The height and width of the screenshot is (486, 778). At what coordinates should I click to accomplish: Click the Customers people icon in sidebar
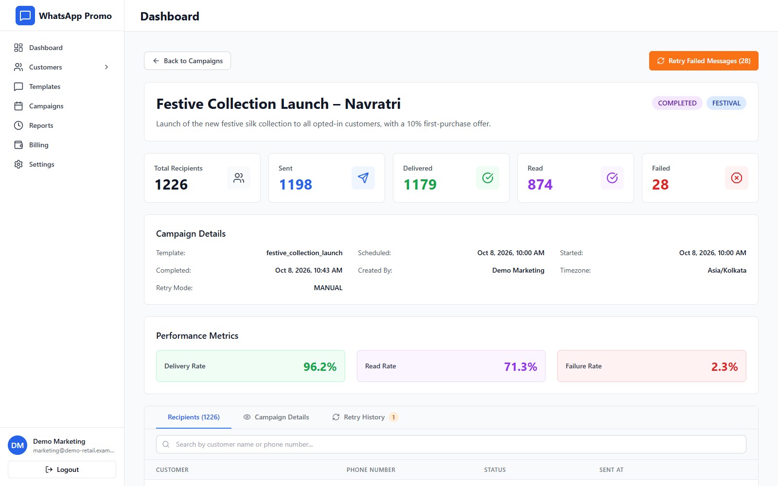pyautogui.click(x=18, y=67)
